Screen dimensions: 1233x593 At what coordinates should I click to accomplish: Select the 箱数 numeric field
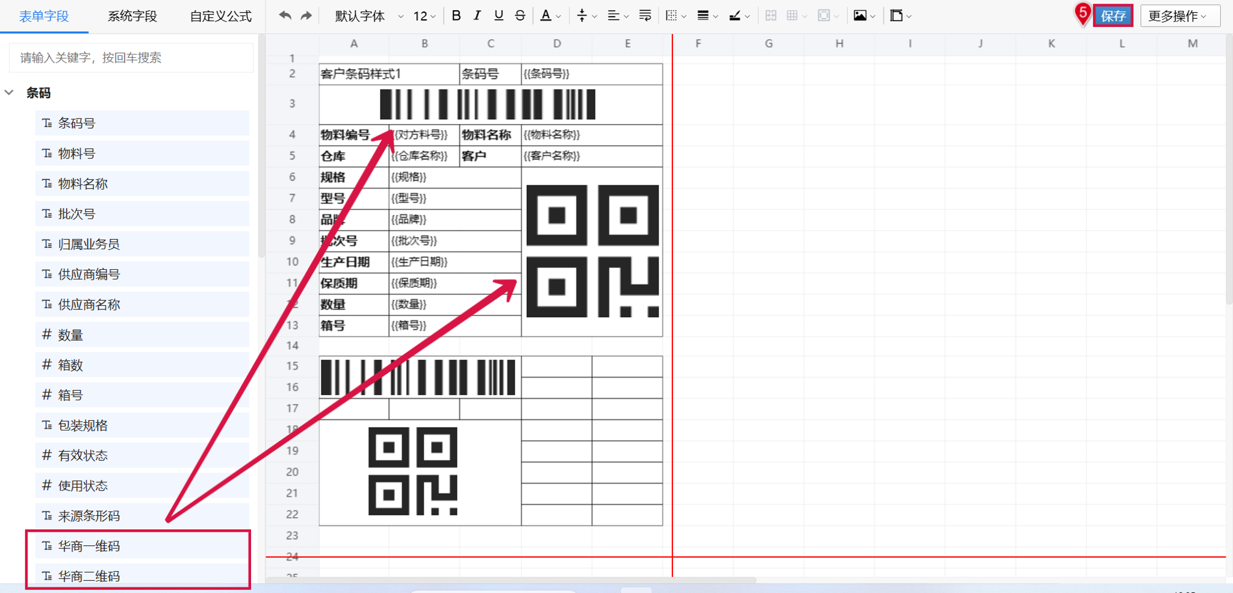click(142, 365)
